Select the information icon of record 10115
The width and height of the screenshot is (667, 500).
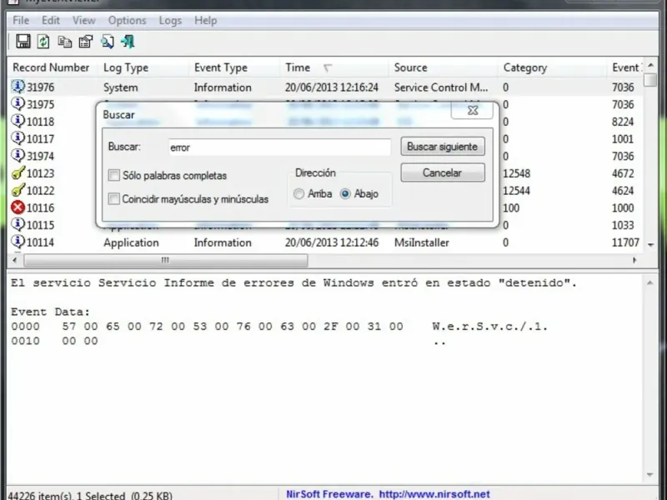point(18,224)
